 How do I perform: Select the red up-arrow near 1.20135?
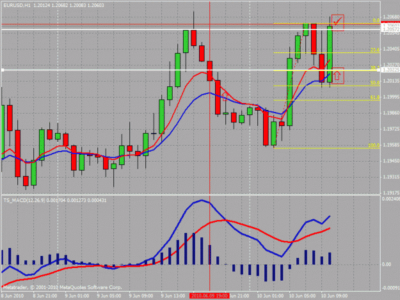[x=337, y=75]
